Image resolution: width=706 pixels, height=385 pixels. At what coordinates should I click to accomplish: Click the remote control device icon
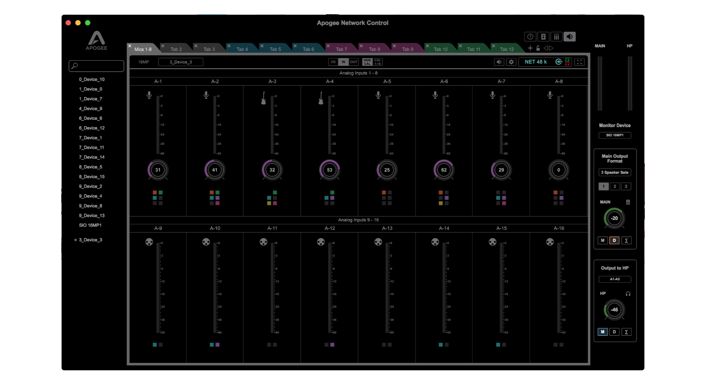543,37
